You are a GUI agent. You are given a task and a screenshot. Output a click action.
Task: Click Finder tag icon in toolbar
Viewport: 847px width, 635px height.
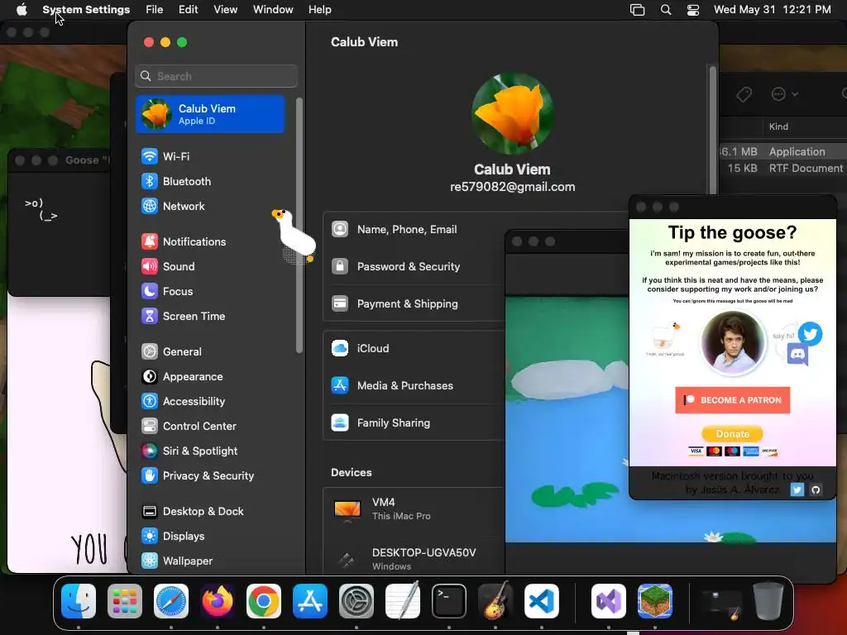click(744, 94)
